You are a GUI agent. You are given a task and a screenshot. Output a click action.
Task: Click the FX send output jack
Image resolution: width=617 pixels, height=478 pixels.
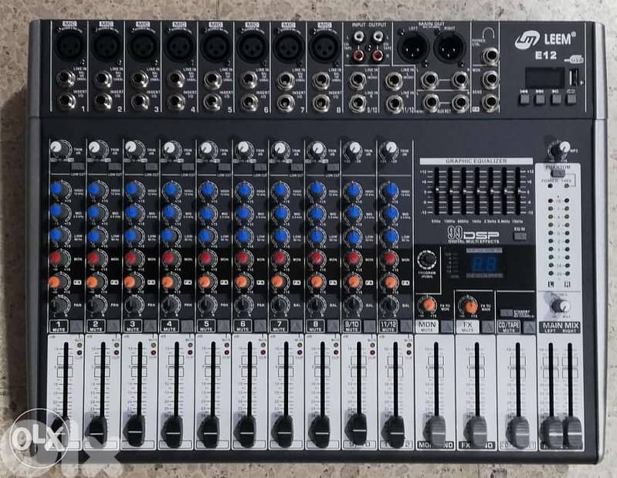(x=490, y=102)
